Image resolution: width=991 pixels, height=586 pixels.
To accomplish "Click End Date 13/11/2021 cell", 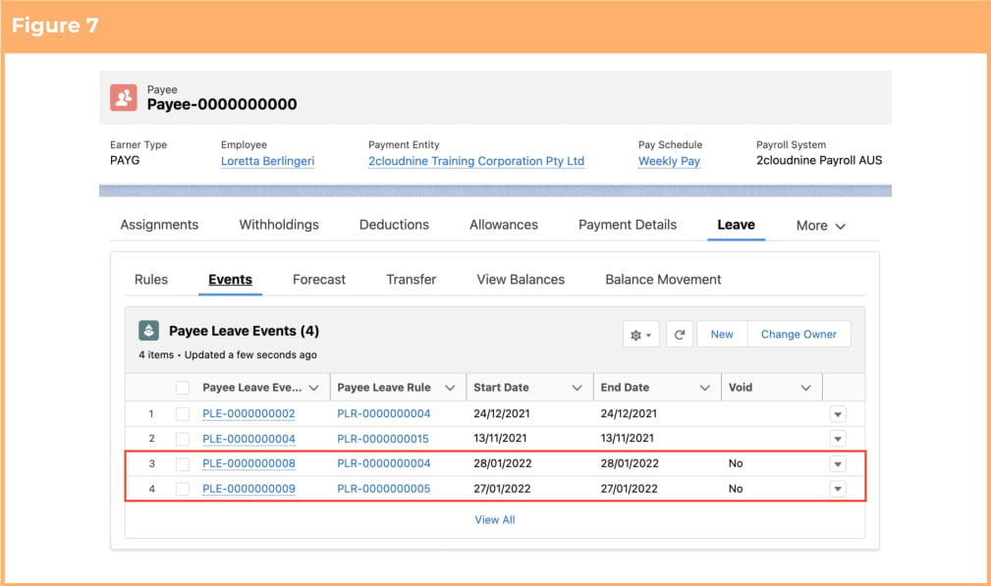I will tap(627, 438).
